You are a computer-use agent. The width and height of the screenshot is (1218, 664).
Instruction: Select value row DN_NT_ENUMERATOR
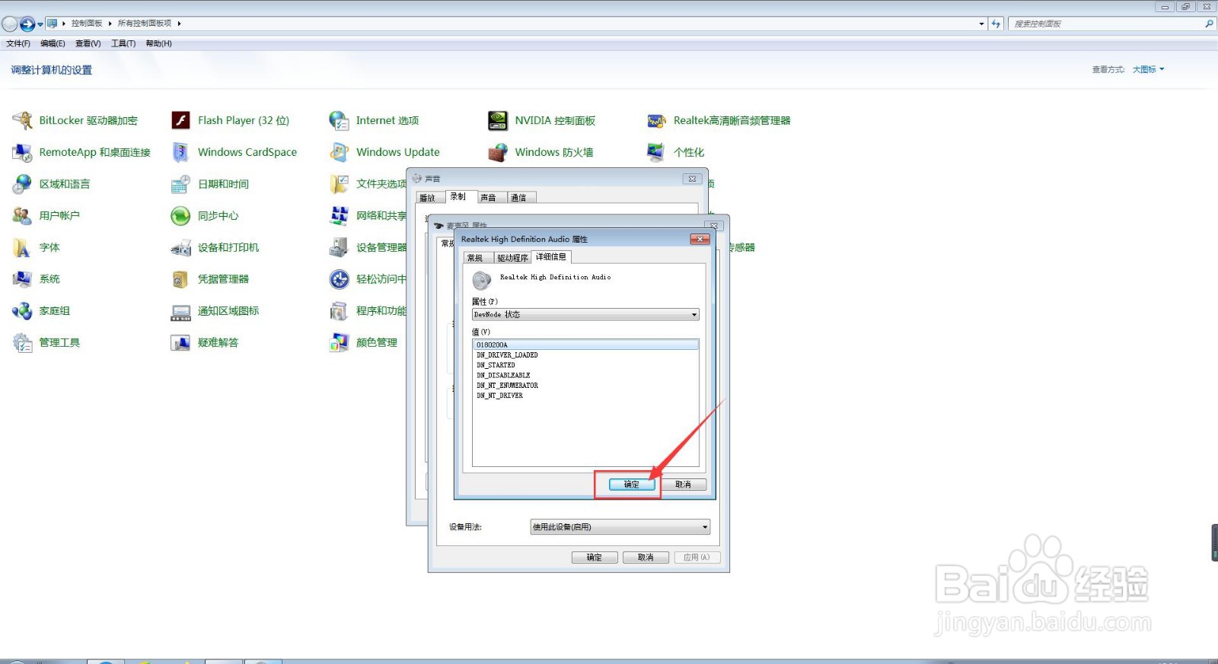click(585, 386)
